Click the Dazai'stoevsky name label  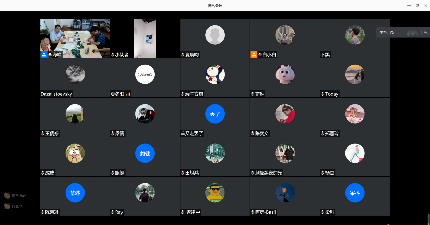(x=56, y=94)
